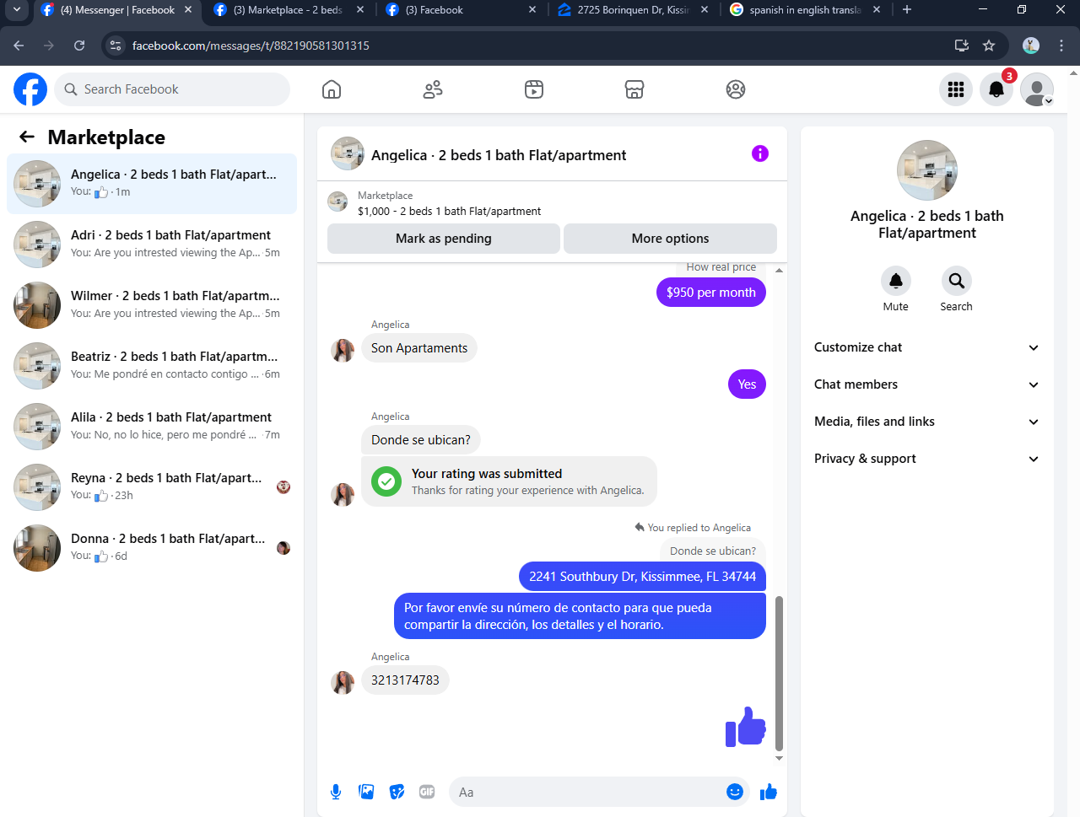Screen dimensions: 1080x817
Task: Click the browser back arrow
Action: tap(19, 46)
